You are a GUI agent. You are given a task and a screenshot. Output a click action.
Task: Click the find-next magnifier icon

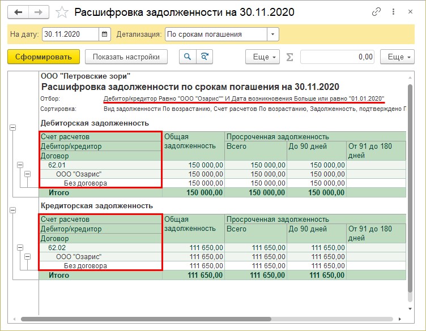point(205,57)
